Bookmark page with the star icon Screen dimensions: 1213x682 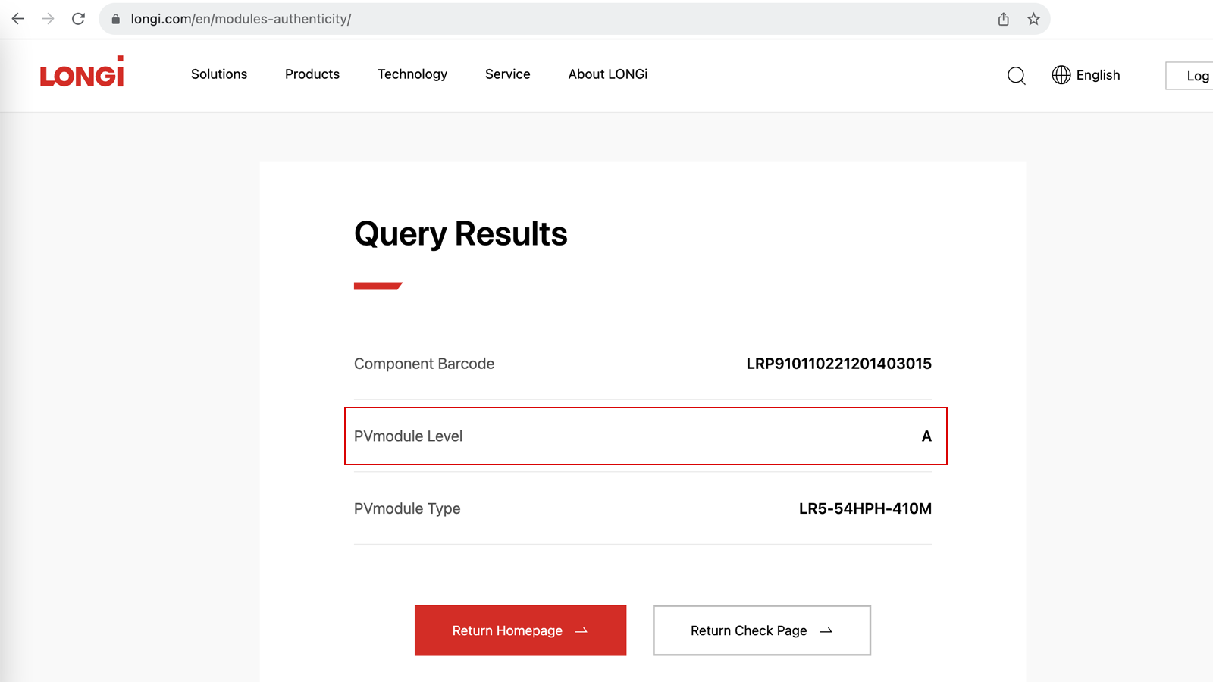1033,19
